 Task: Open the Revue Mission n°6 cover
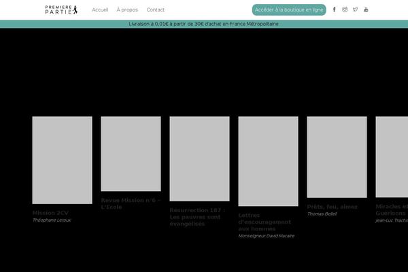click(131, 154)
